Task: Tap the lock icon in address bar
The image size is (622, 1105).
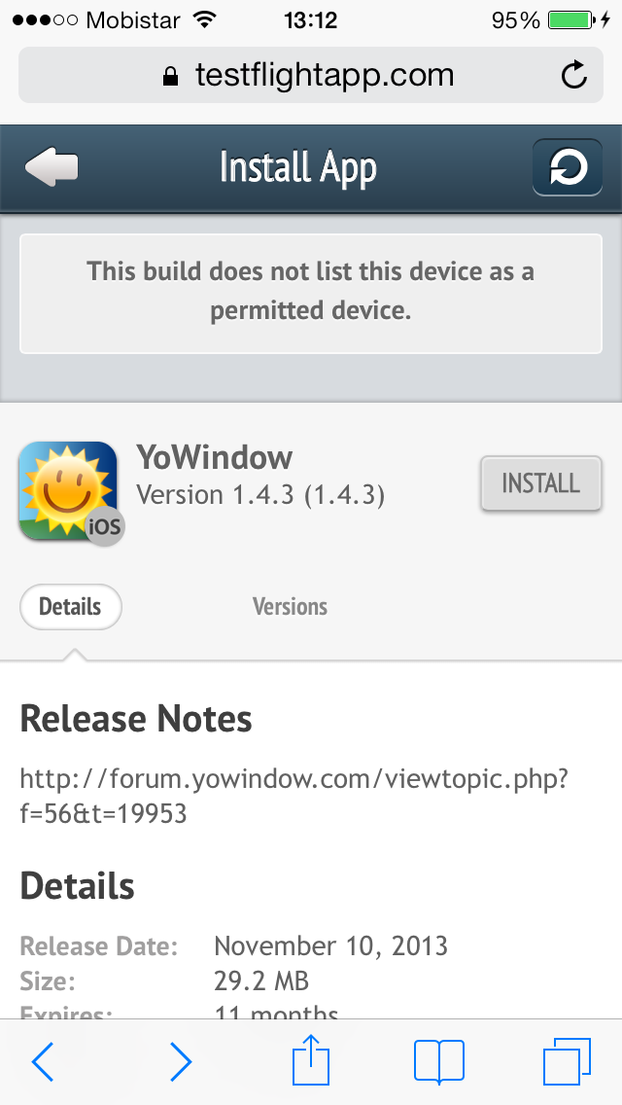Action: point(171,77)
